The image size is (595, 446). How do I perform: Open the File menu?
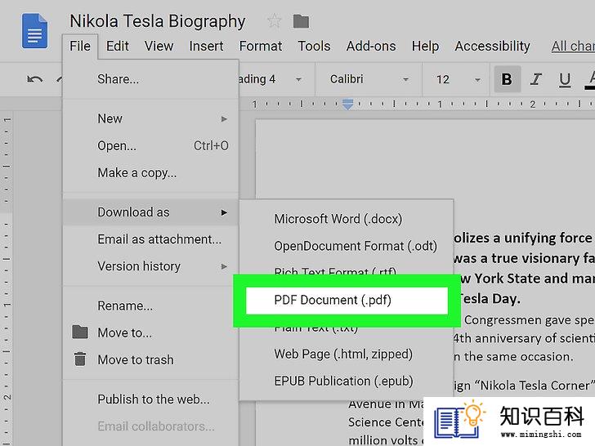click(x=80, y=47)
